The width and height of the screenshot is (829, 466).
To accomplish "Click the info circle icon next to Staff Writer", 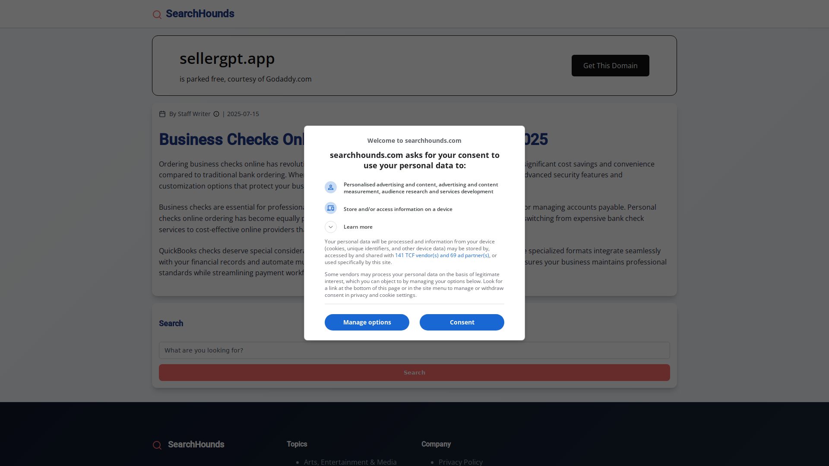I will point(216,114).
